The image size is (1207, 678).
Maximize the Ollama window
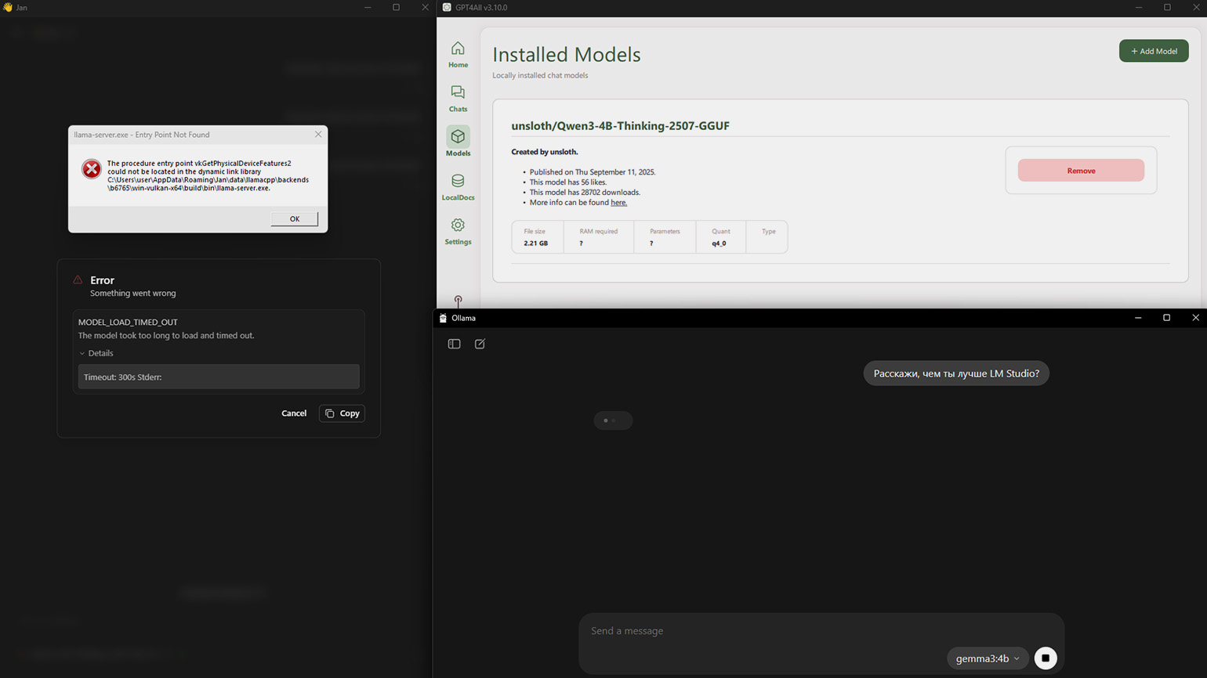coord(1166,318)
